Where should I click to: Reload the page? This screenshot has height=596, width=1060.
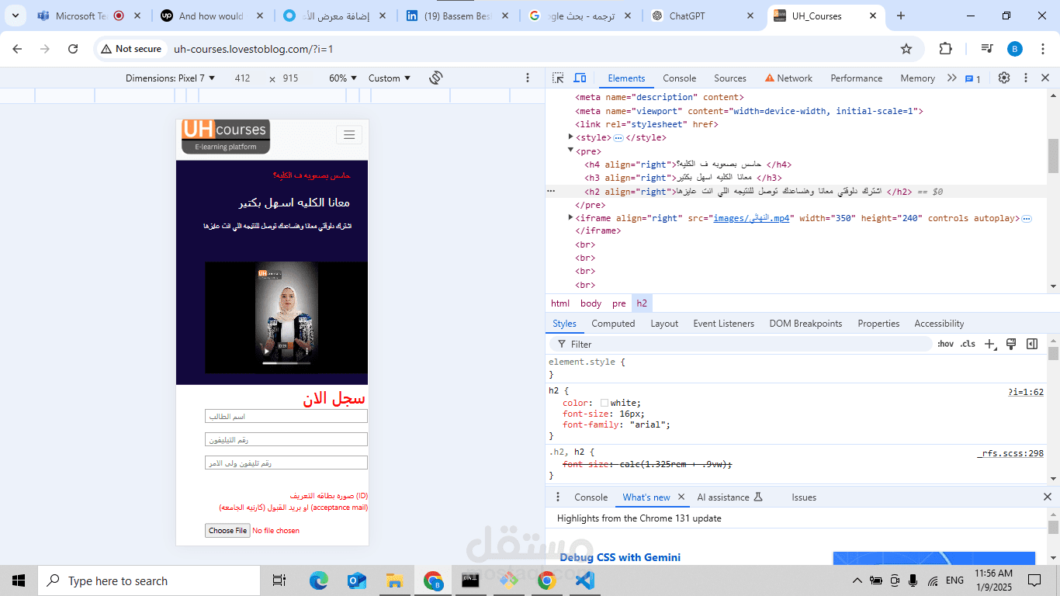[73, 49]
